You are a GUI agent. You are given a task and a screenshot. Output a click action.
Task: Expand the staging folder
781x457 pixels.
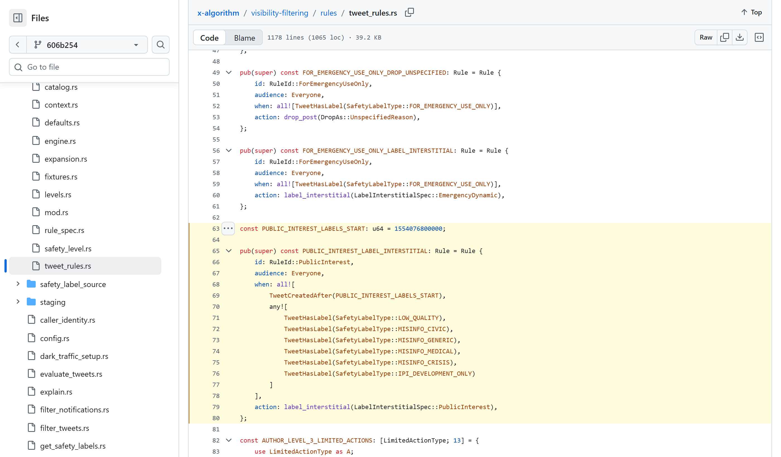coord(18,302)
